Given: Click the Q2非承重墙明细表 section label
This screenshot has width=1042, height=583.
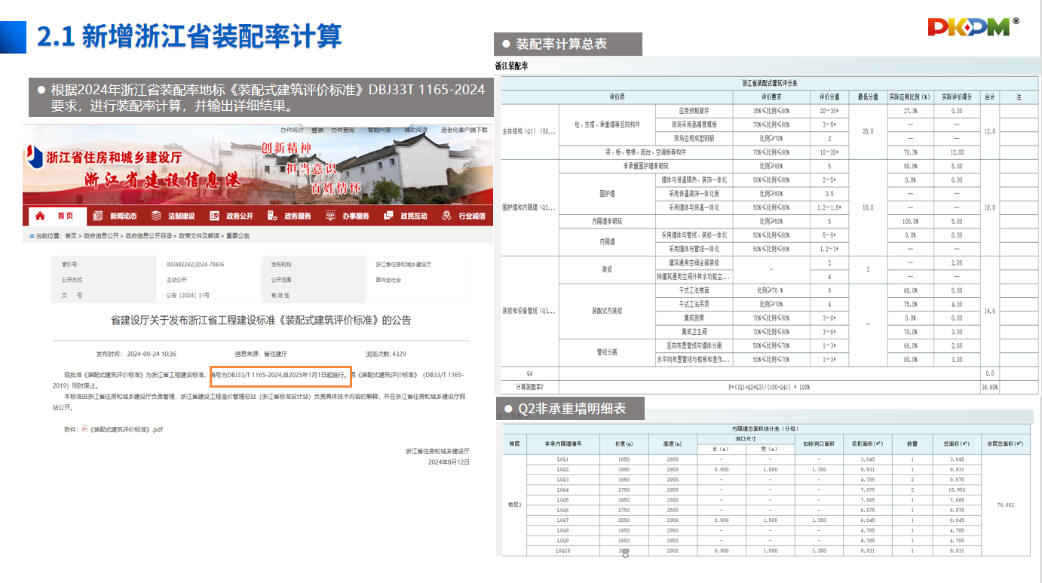Looking at the screenshot, I should (x=572, y=409).
